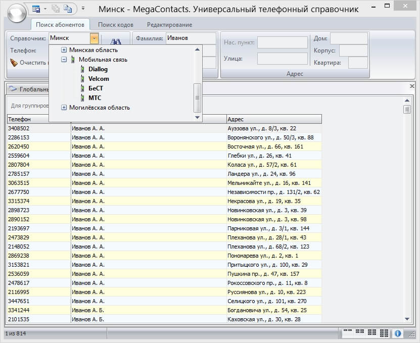The image size is (420, 343).
Task: Choose the Velcom mobile operator
Action: click(99, 79)
